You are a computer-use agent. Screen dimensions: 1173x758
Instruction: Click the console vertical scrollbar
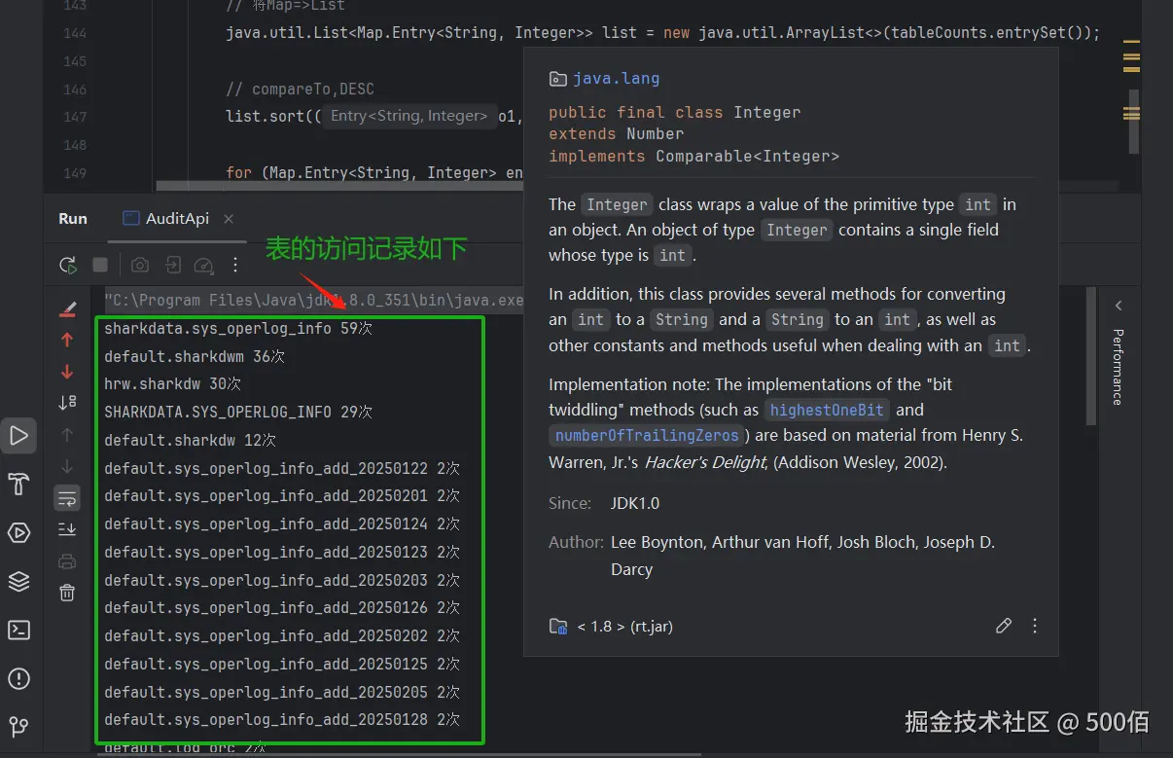coord(1091,355)
